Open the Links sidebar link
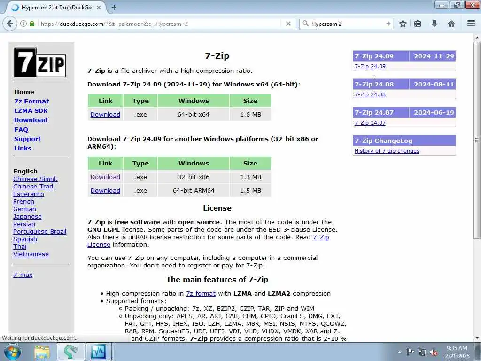Screen dimensions: 481x361 point(23,148)
